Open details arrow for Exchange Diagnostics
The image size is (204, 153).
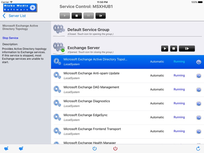point(199,104)
